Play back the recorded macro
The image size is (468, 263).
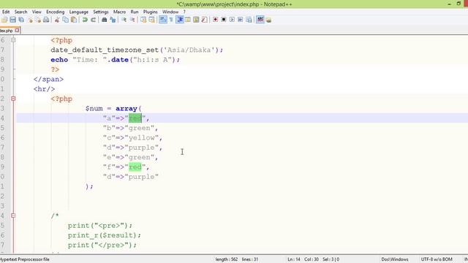coord(232,20)
